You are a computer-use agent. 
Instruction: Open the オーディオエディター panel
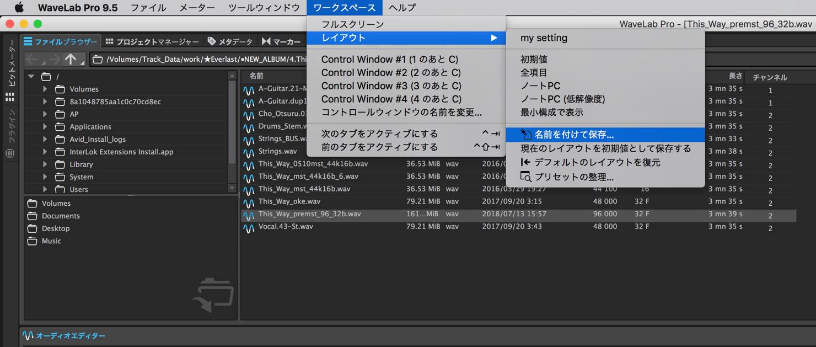tap(65, 335)
